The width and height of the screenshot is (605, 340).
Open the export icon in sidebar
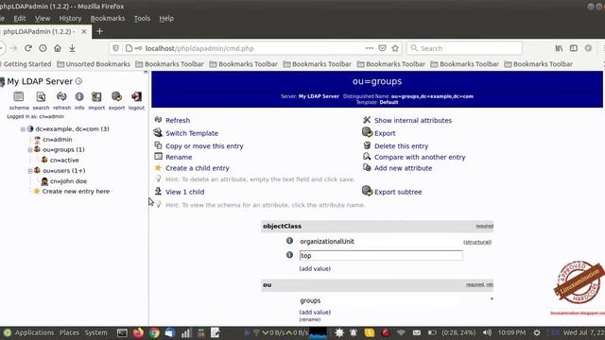pos(116,96)
